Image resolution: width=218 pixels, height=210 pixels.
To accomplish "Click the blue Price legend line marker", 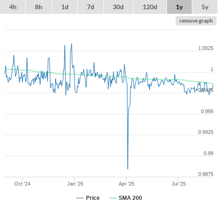I will coord(80,198).
